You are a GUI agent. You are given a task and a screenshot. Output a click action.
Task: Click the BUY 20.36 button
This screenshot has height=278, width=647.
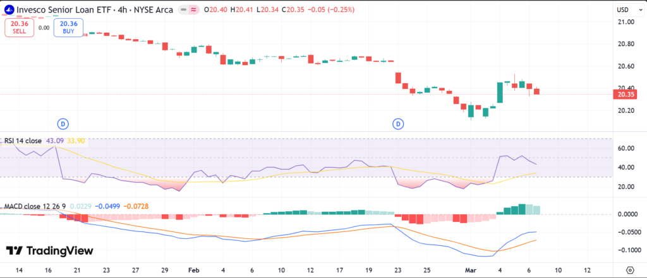point(68,27)
